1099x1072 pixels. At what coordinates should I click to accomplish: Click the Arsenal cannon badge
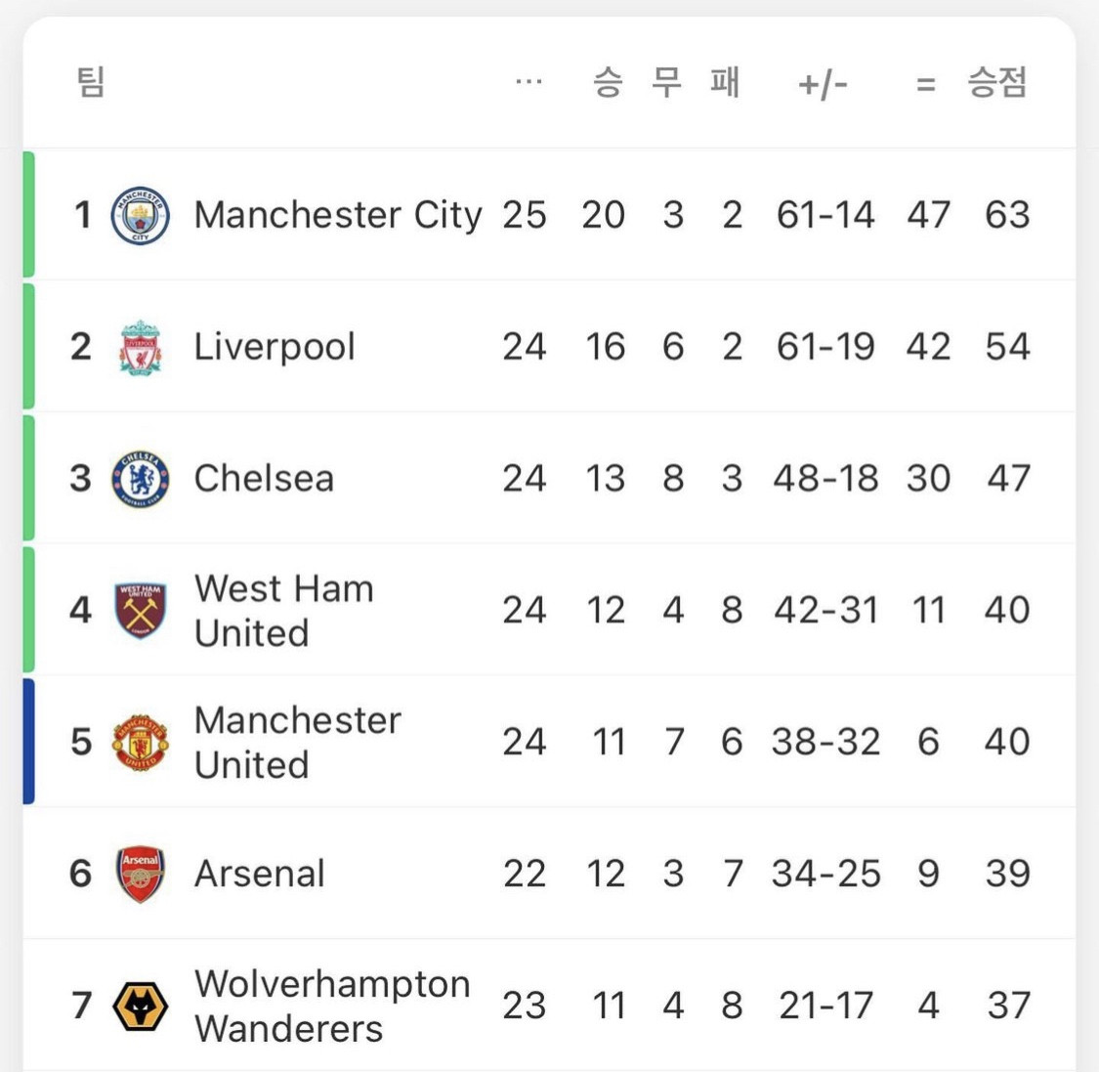[140, 874]
